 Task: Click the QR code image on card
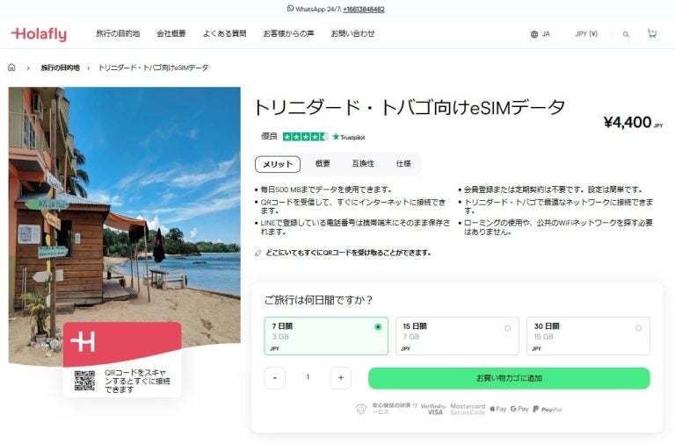pyautogui.click(x=84, y=381)
